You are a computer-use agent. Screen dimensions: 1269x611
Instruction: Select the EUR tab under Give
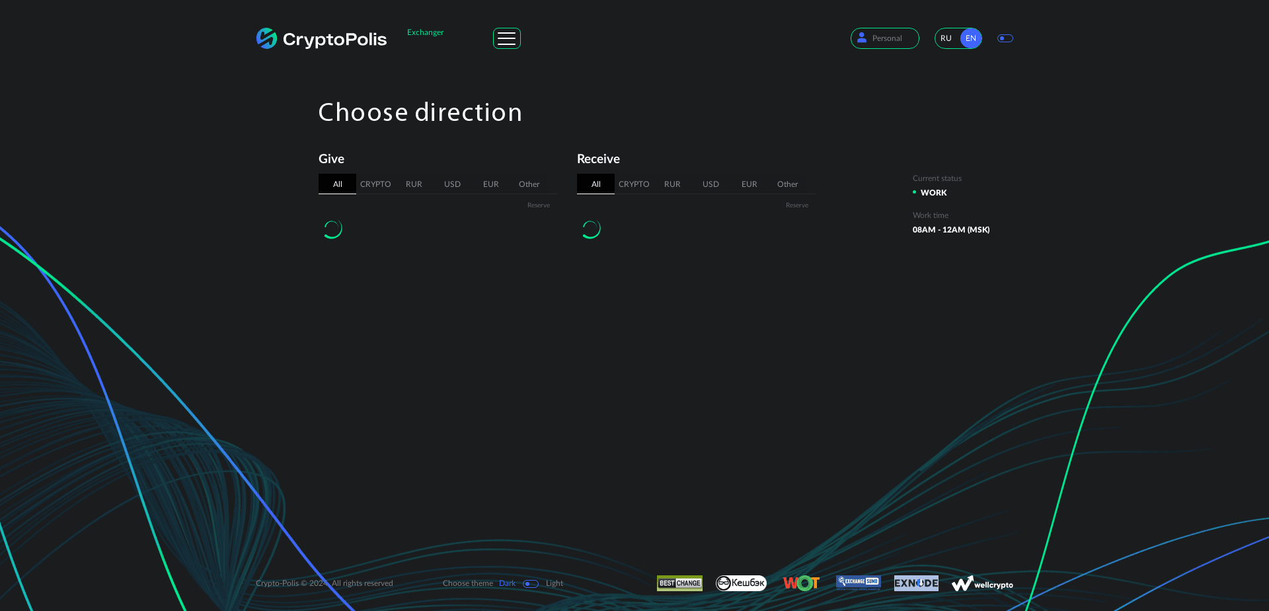click(x=490, y=184)
